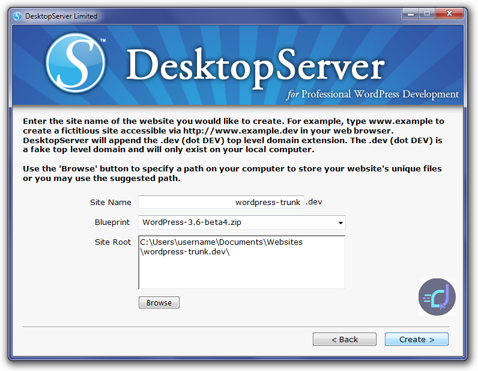
Task: Close the DesktopServer Limited window
Action: 449,14
